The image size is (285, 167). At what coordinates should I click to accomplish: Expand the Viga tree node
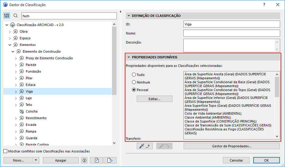coord(16,92)
